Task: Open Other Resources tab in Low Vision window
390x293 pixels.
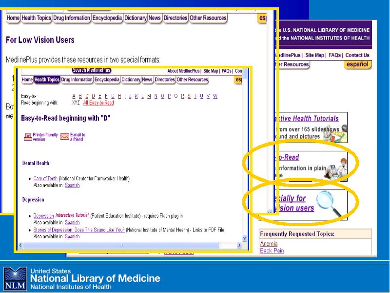Action: pos(208,18)
